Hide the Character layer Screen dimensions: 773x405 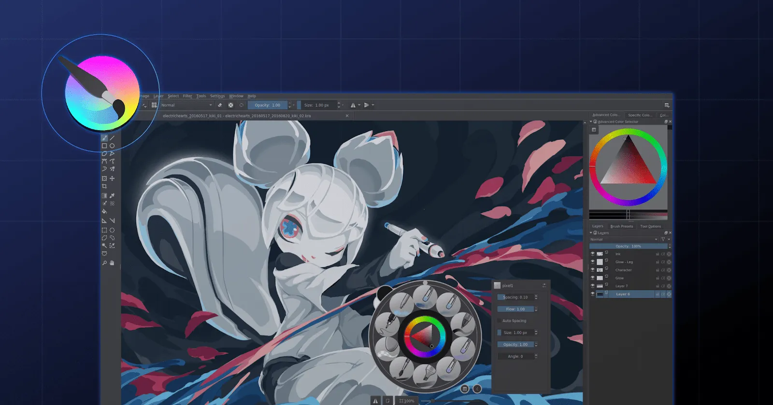[x=593, y=270]
